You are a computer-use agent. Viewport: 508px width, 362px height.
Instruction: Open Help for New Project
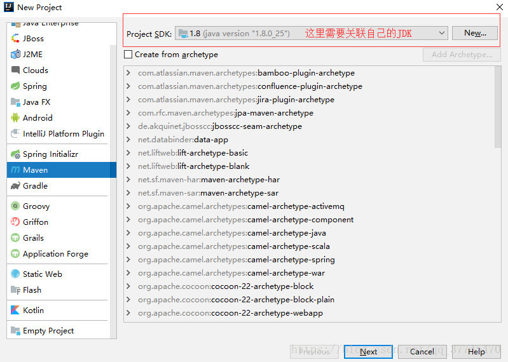[476, 351]
